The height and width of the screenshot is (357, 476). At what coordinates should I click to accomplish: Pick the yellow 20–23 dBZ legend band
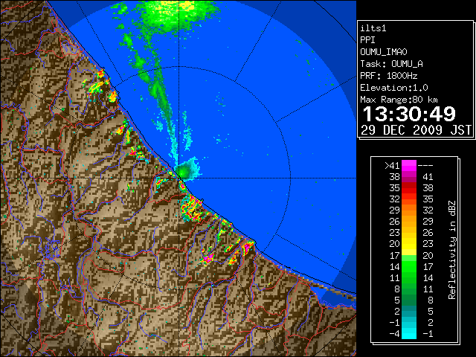point(409,244)
